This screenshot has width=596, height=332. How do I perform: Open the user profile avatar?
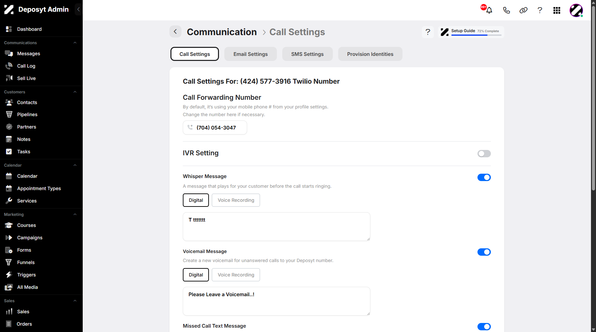pyautogui.click(x=576, y=10)
